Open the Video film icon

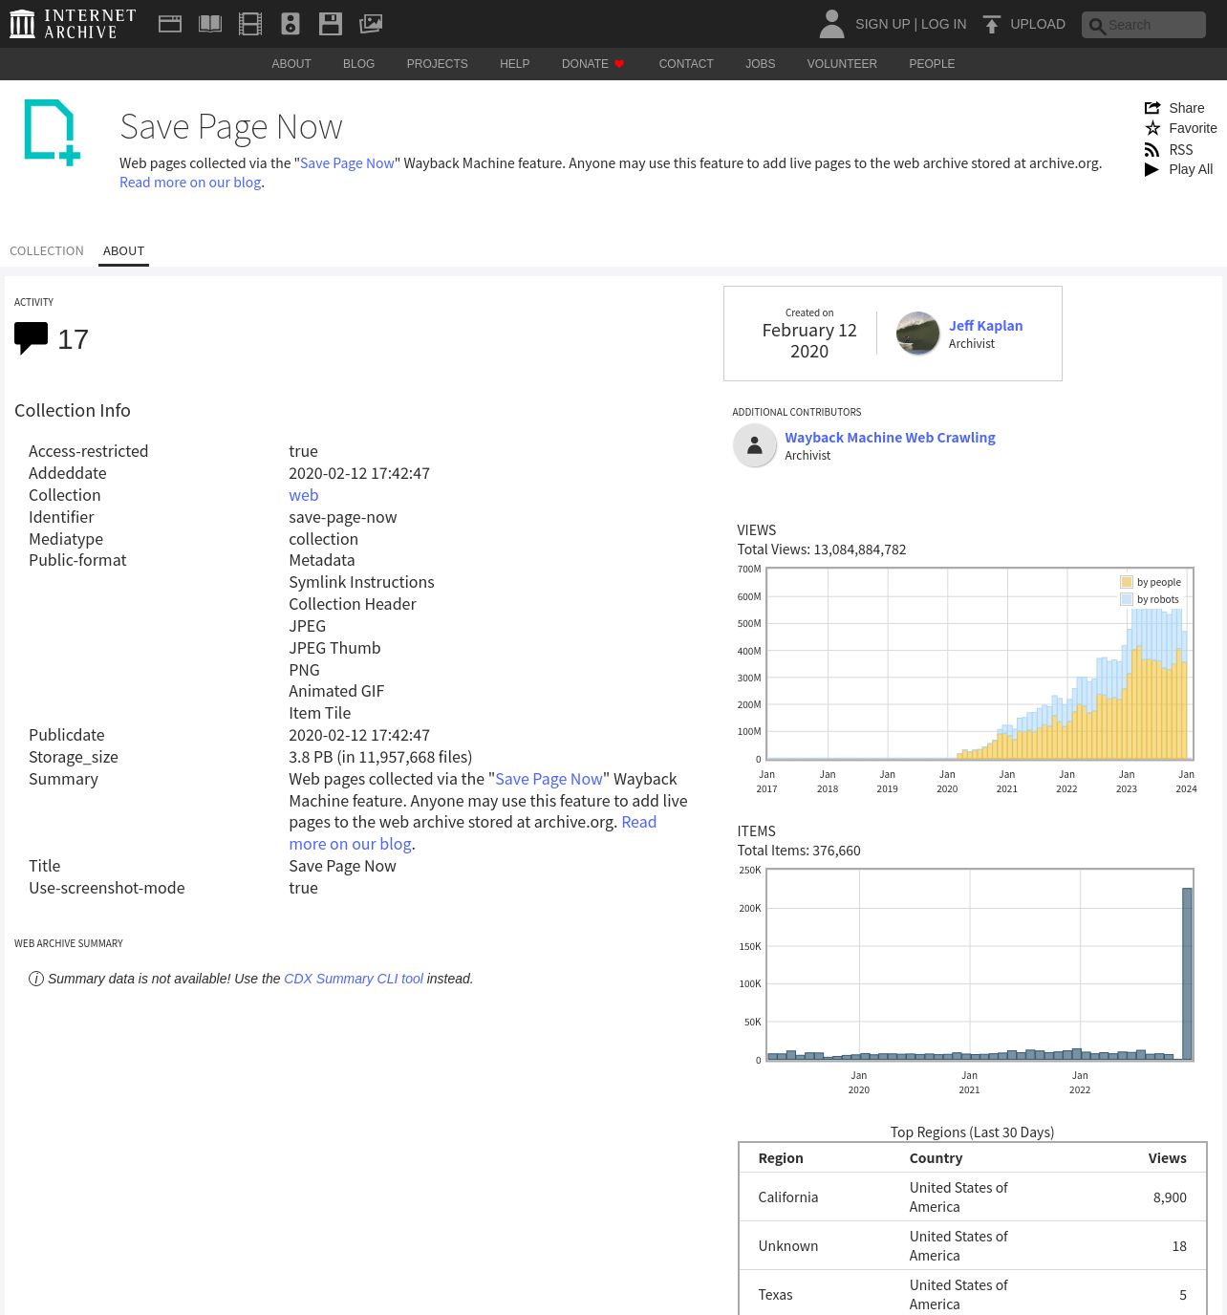click(250, 24)
